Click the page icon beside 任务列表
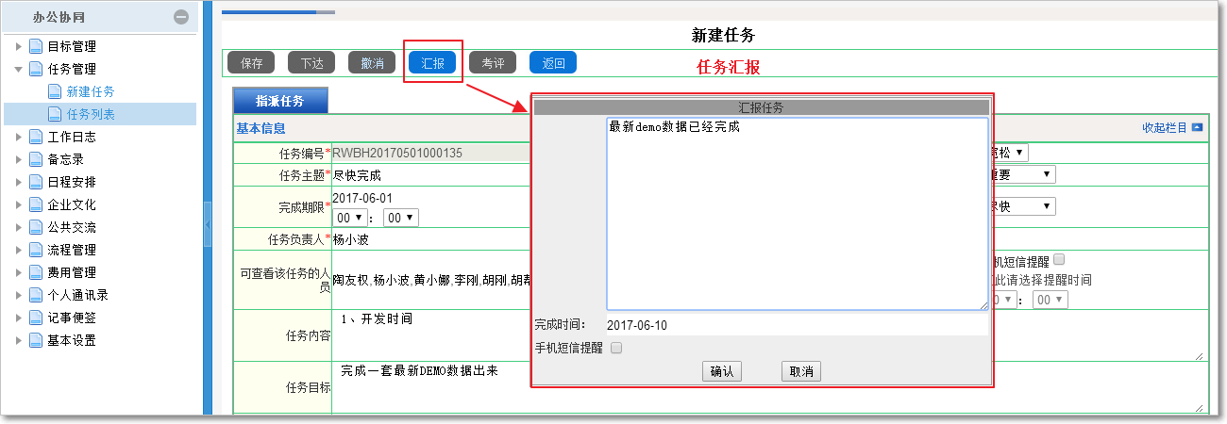 coord(55,114)
